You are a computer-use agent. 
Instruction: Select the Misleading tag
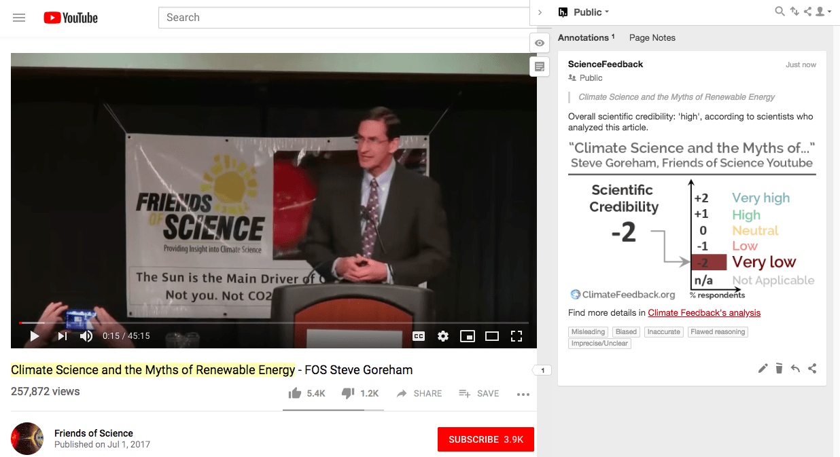pyautogui.click(x=589, y=332)
